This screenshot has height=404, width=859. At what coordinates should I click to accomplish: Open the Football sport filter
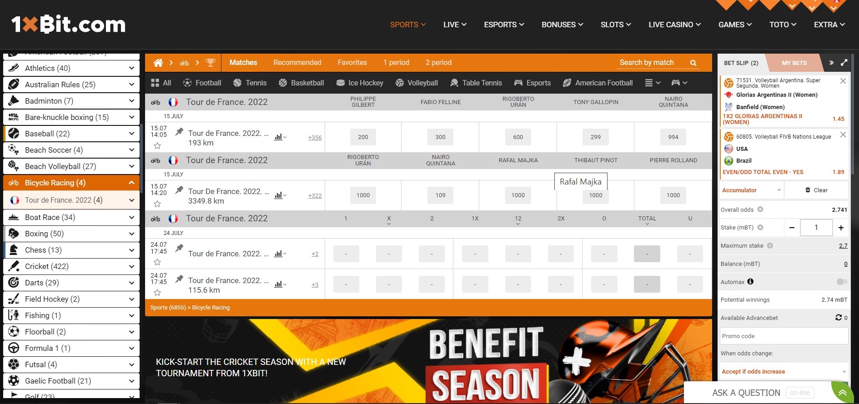(202, 83)
